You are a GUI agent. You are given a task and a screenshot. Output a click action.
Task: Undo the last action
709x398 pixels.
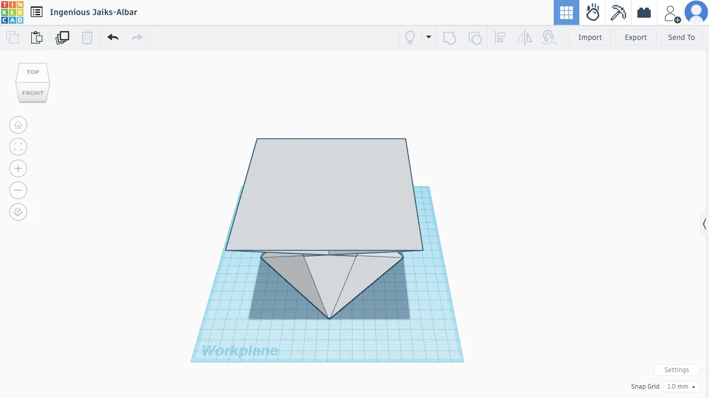click(113, 37)
